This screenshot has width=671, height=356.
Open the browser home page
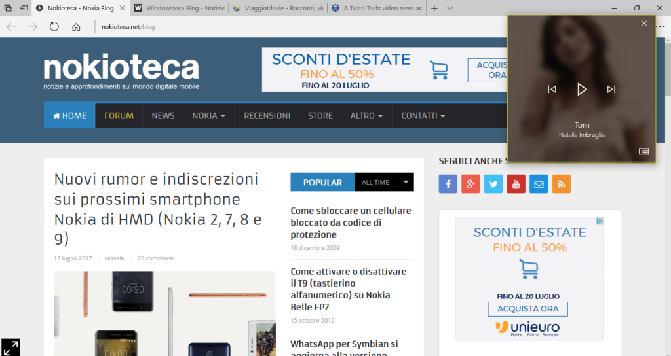coord(76,27)
